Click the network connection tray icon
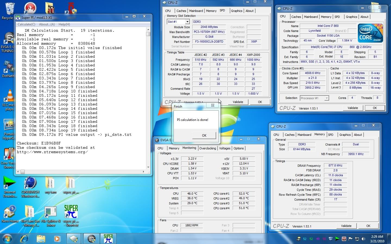This screenshot has height=244, width=391. pos(357,239)
